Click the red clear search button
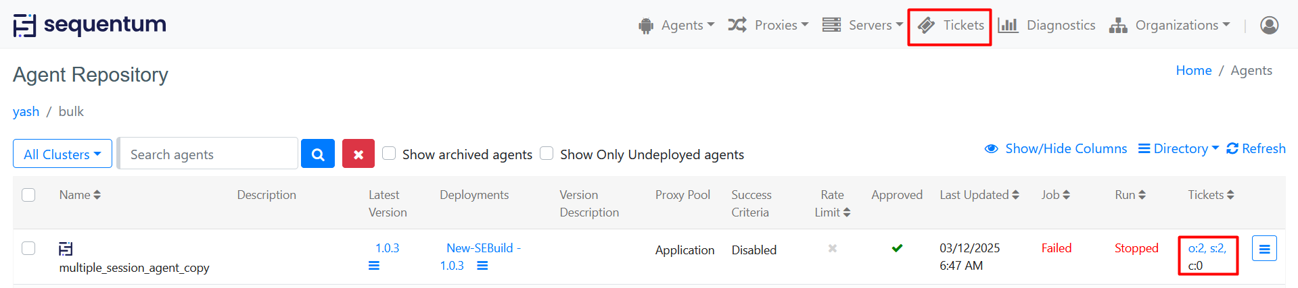This screenshot has height=288, width=1298. pos(358,154)
